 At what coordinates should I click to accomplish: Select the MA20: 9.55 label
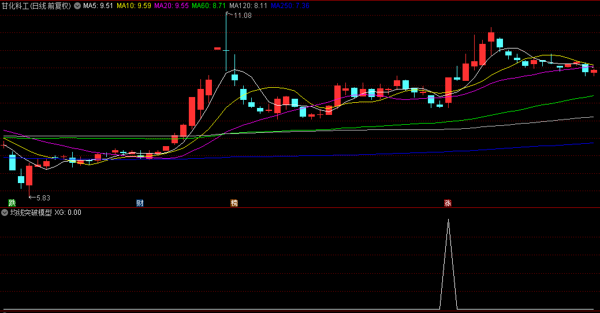pyautogui.click(x=172, y=6)
